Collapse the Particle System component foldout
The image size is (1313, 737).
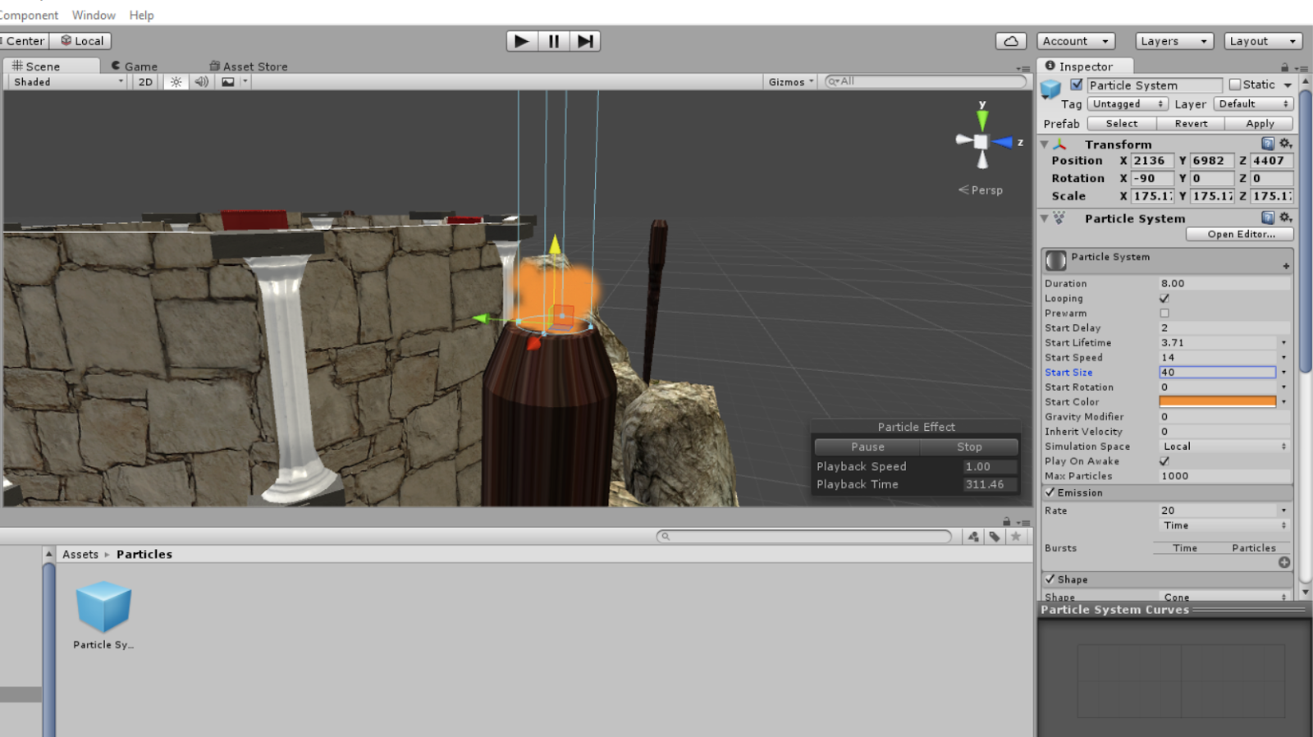coord(1045,218)
